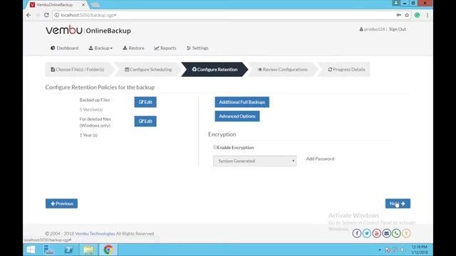The image size is (456, 256).
Task: Open File Explorer from the taskbar
Action: 88,250
